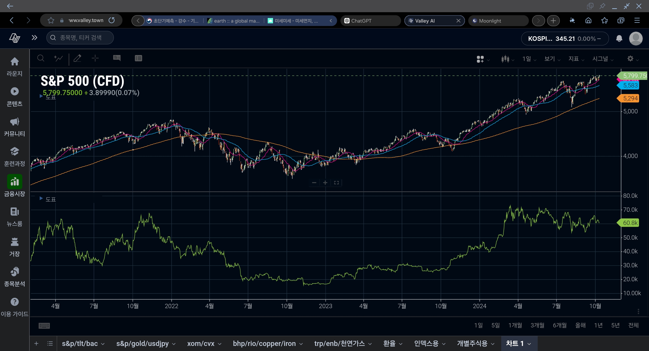Open the chart layout grid dropdown

pyautogui.click(x=483, y=59)
